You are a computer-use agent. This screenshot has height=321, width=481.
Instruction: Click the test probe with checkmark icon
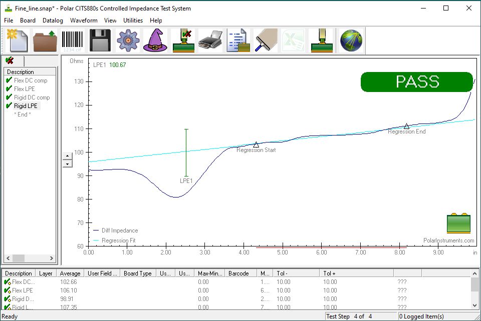point(183,40)
